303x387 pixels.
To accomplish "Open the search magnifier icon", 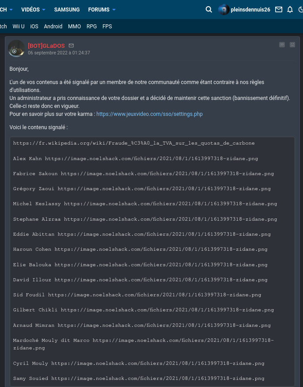I will [x=209, y=10].
